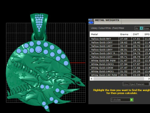Select the METAL WEIGHTS tab title

(x=107, y=20)
